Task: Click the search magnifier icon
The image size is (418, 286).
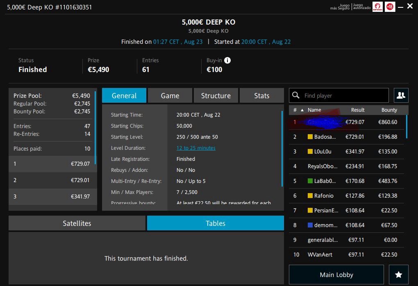Action: tap(295, 95)
